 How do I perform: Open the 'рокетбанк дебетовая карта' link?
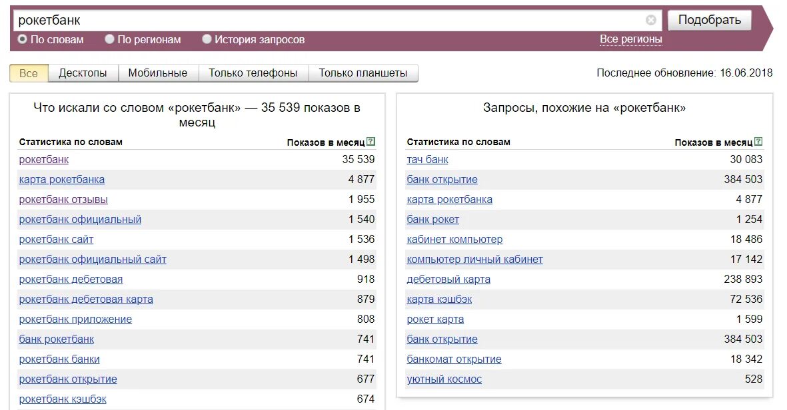(86, 300)
